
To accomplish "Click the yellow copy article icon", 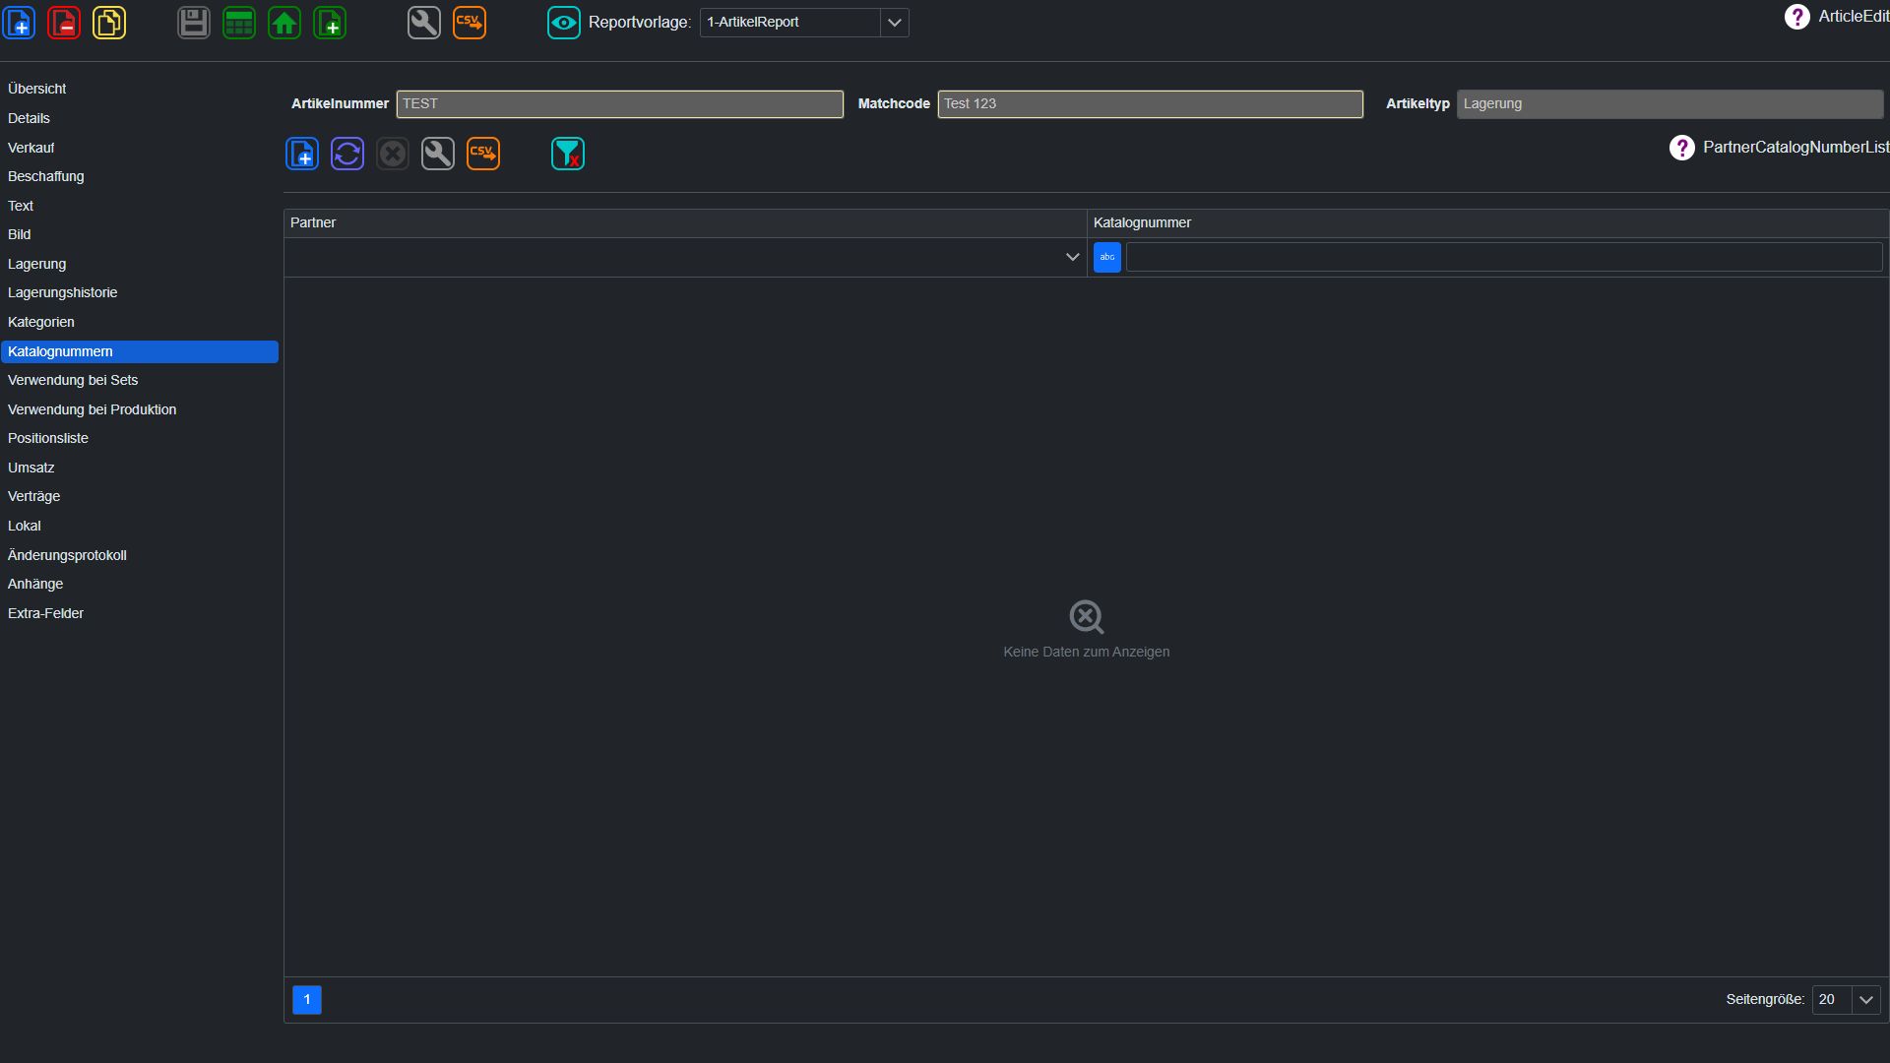I will pos(109,23).
